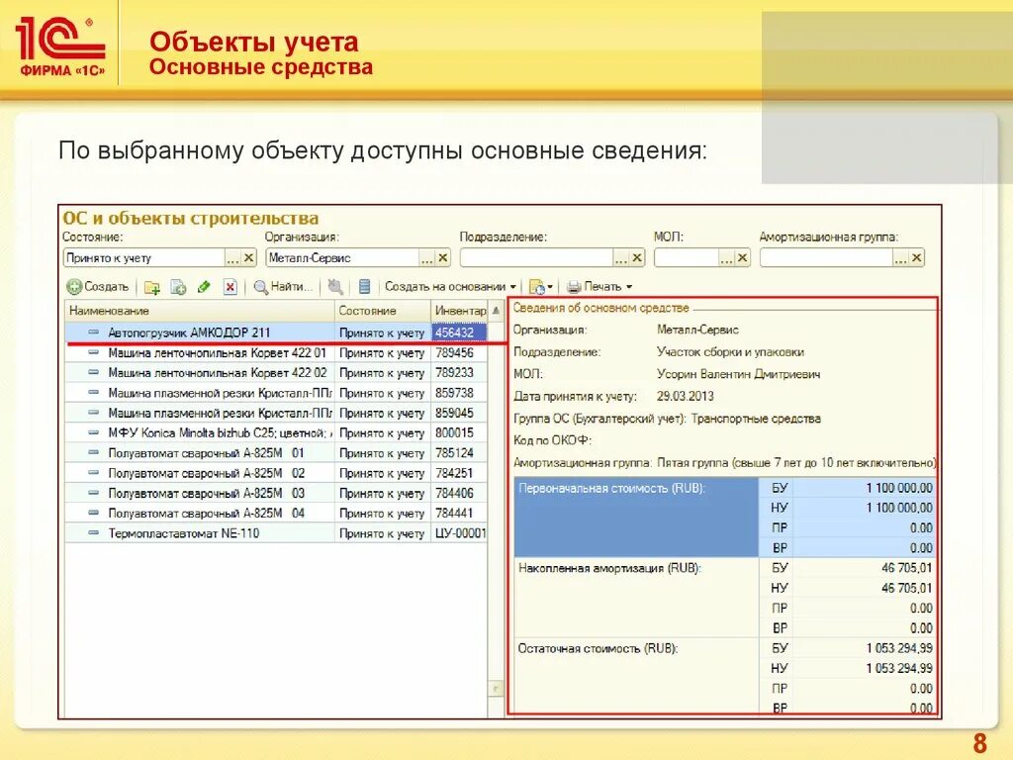The height and width of the screenshot is (760, 1013).
Task: Click the Подразделение input field
Action: coord(536,258)
